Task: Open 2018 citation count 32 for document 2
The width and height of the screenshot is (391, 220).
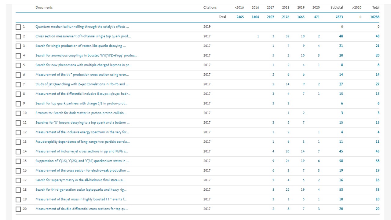Action: (287, 36)
